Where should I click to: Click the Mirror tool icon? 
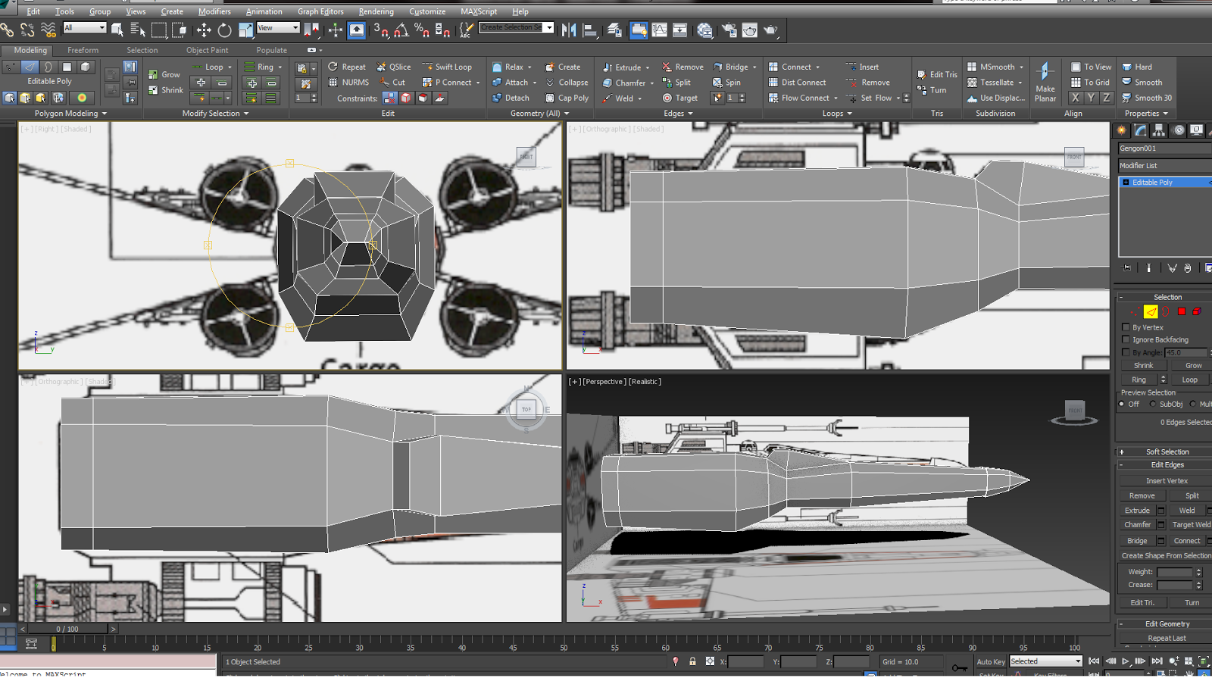point(568,30)
